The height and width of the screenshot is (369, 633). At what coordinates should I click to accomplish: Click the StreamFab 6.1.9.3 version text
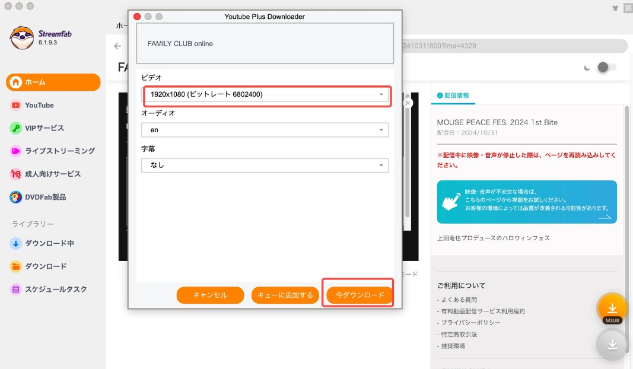click(x=47, y=42)
